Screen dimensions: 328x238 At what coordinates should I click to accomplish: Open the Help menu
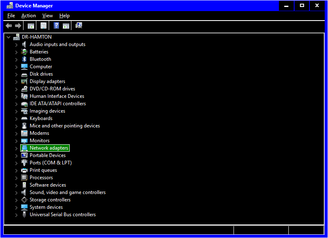click(x=64, y=16)
